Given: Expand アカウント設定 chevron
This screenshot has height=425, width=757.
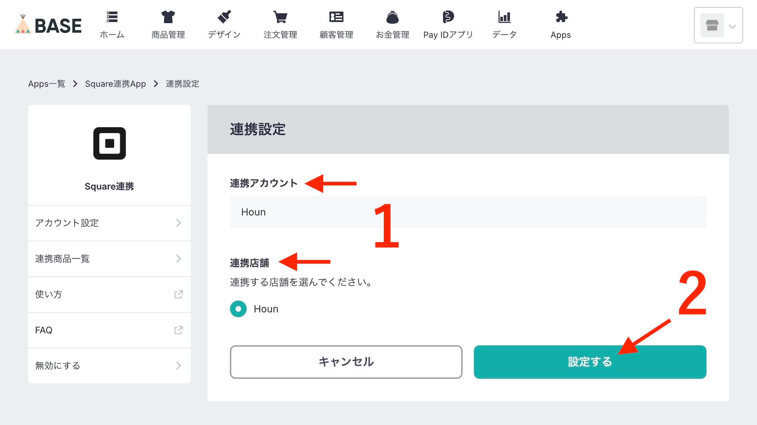Looking at the screenshot, I should pyautogui.click(x=179, y=223).
